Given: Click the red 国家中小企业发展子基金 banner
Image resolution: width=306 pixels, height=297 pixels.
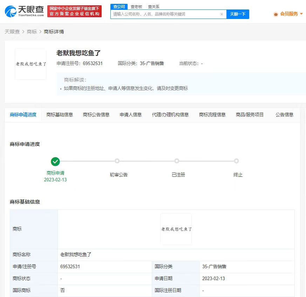Looking at the screenshot, I should pos(74,11).
